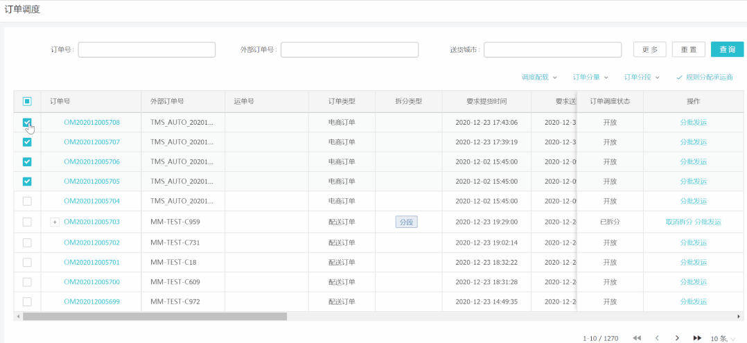Toggle the select-all header checkbox
The image size is (747, 343).
27,101
